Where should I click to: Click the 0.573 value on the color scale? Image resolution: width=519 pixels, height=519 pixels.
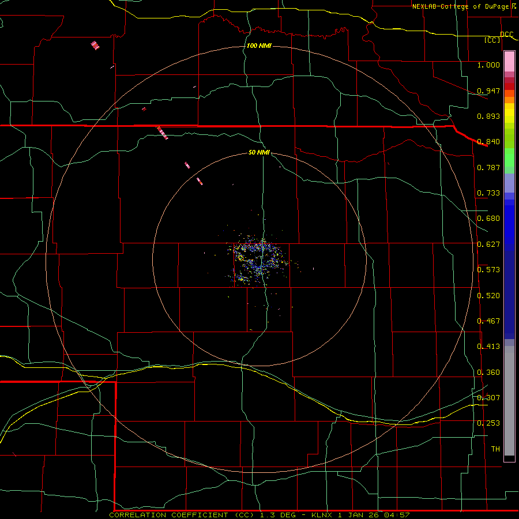tap(488, 270)
